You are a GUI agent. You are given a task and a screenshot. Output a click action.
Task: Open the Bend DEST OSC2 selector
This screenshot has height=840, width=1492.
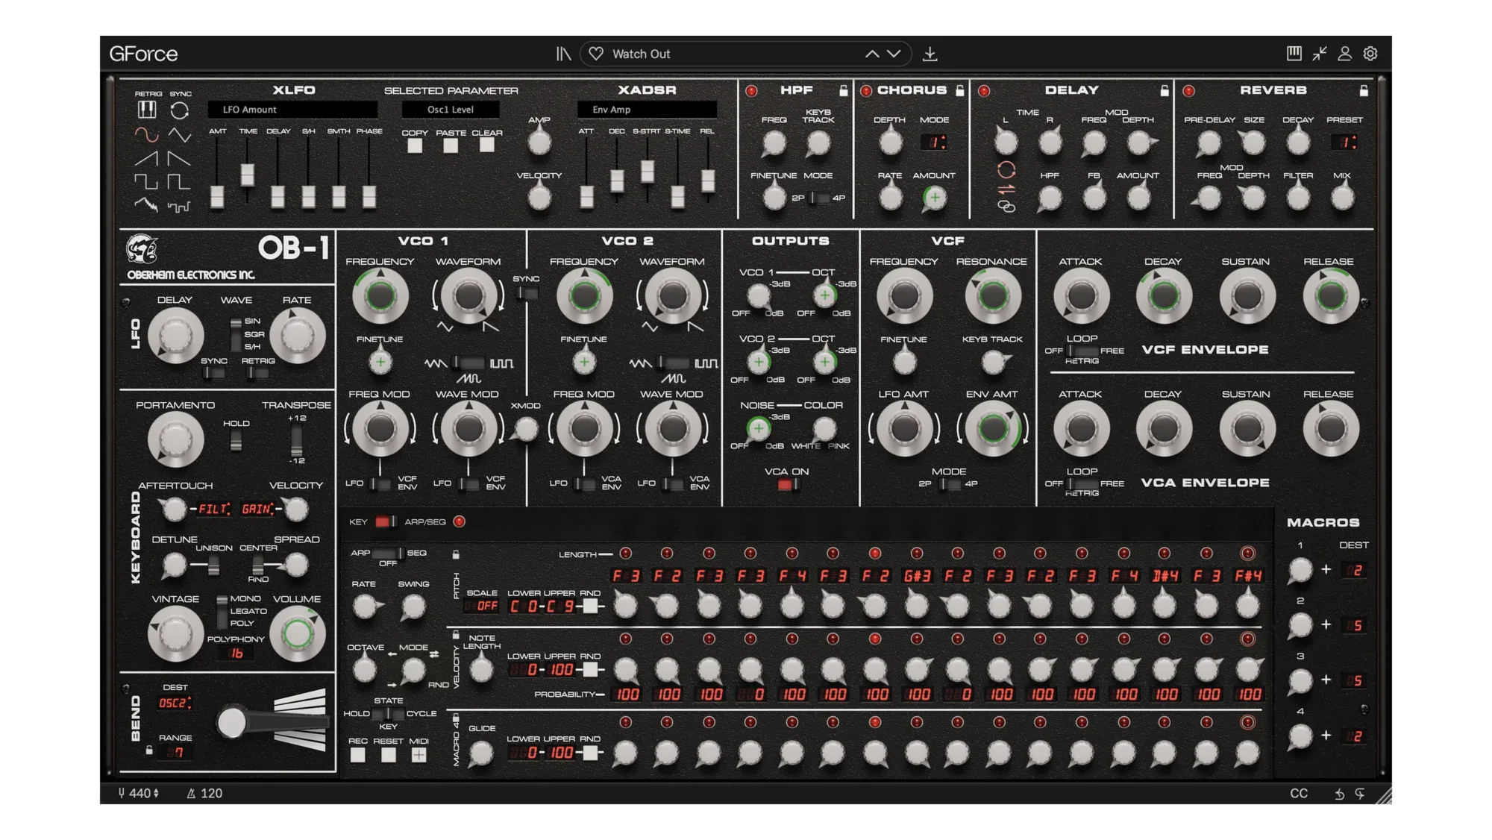tap(175, 703)
